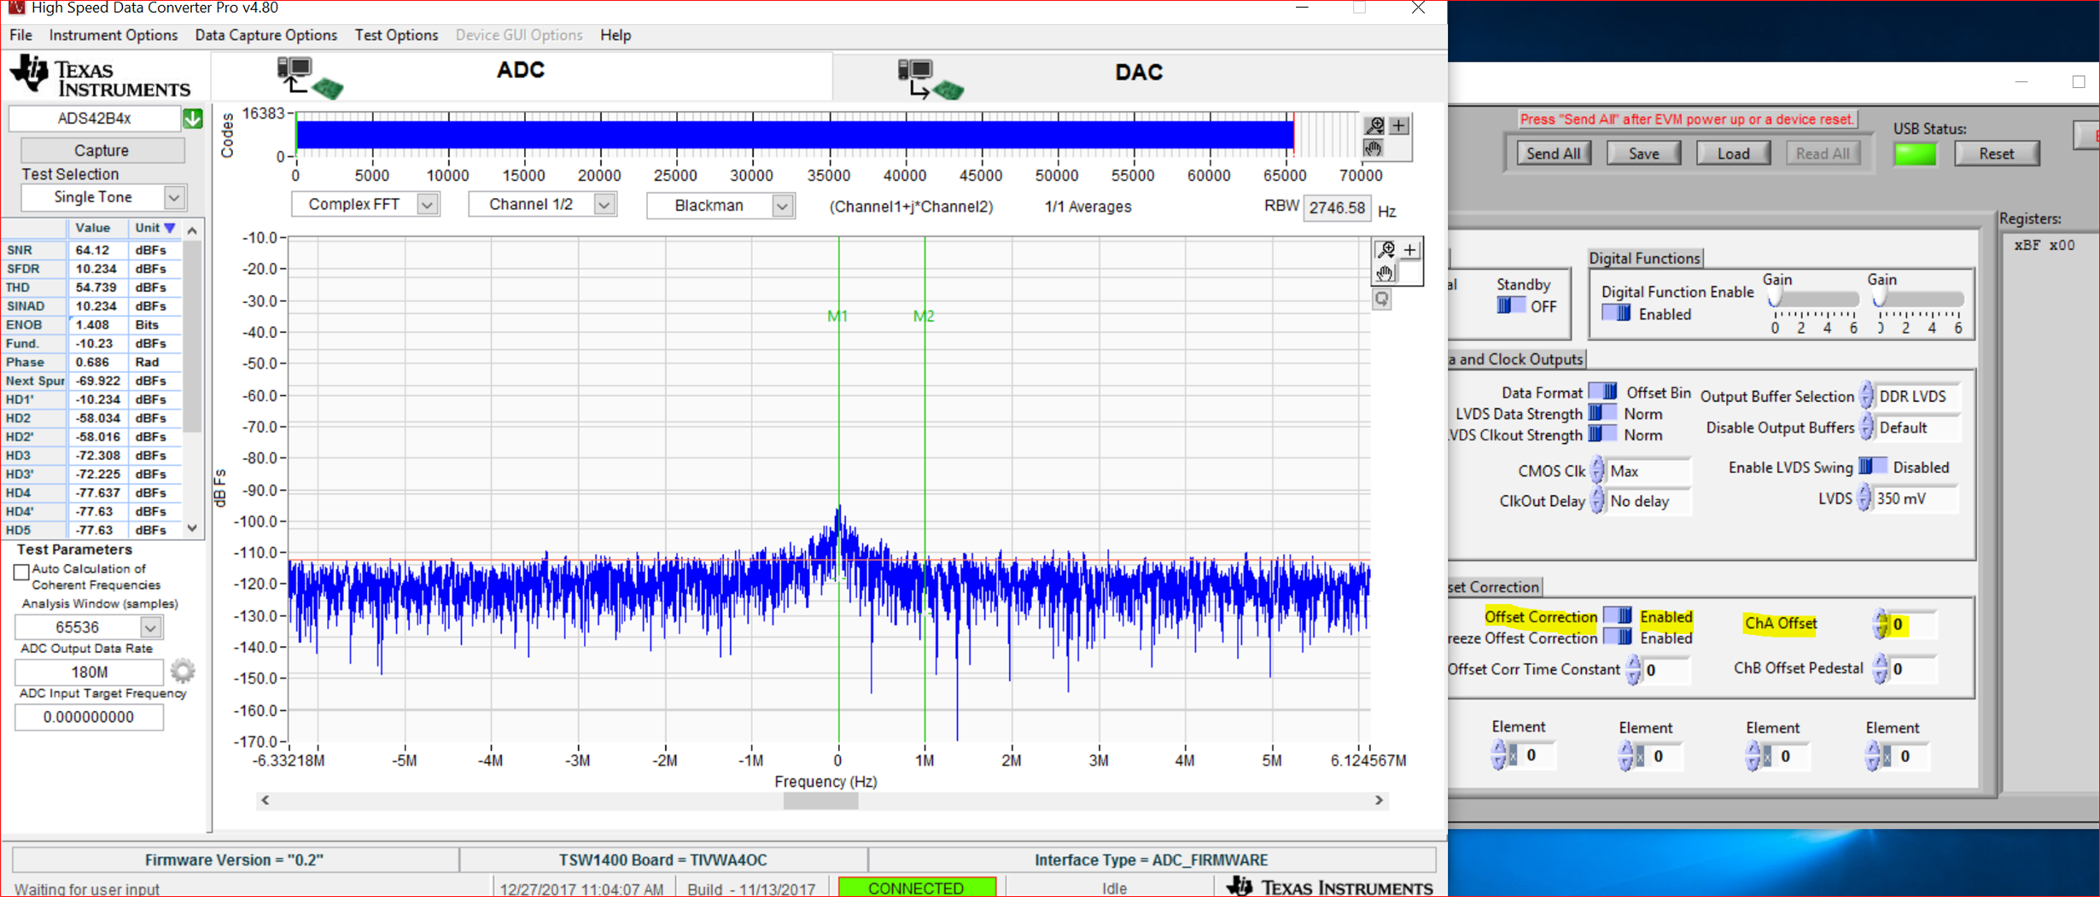Select crosshair cursor tool in codes graph palette

[x=1399, y=125]
